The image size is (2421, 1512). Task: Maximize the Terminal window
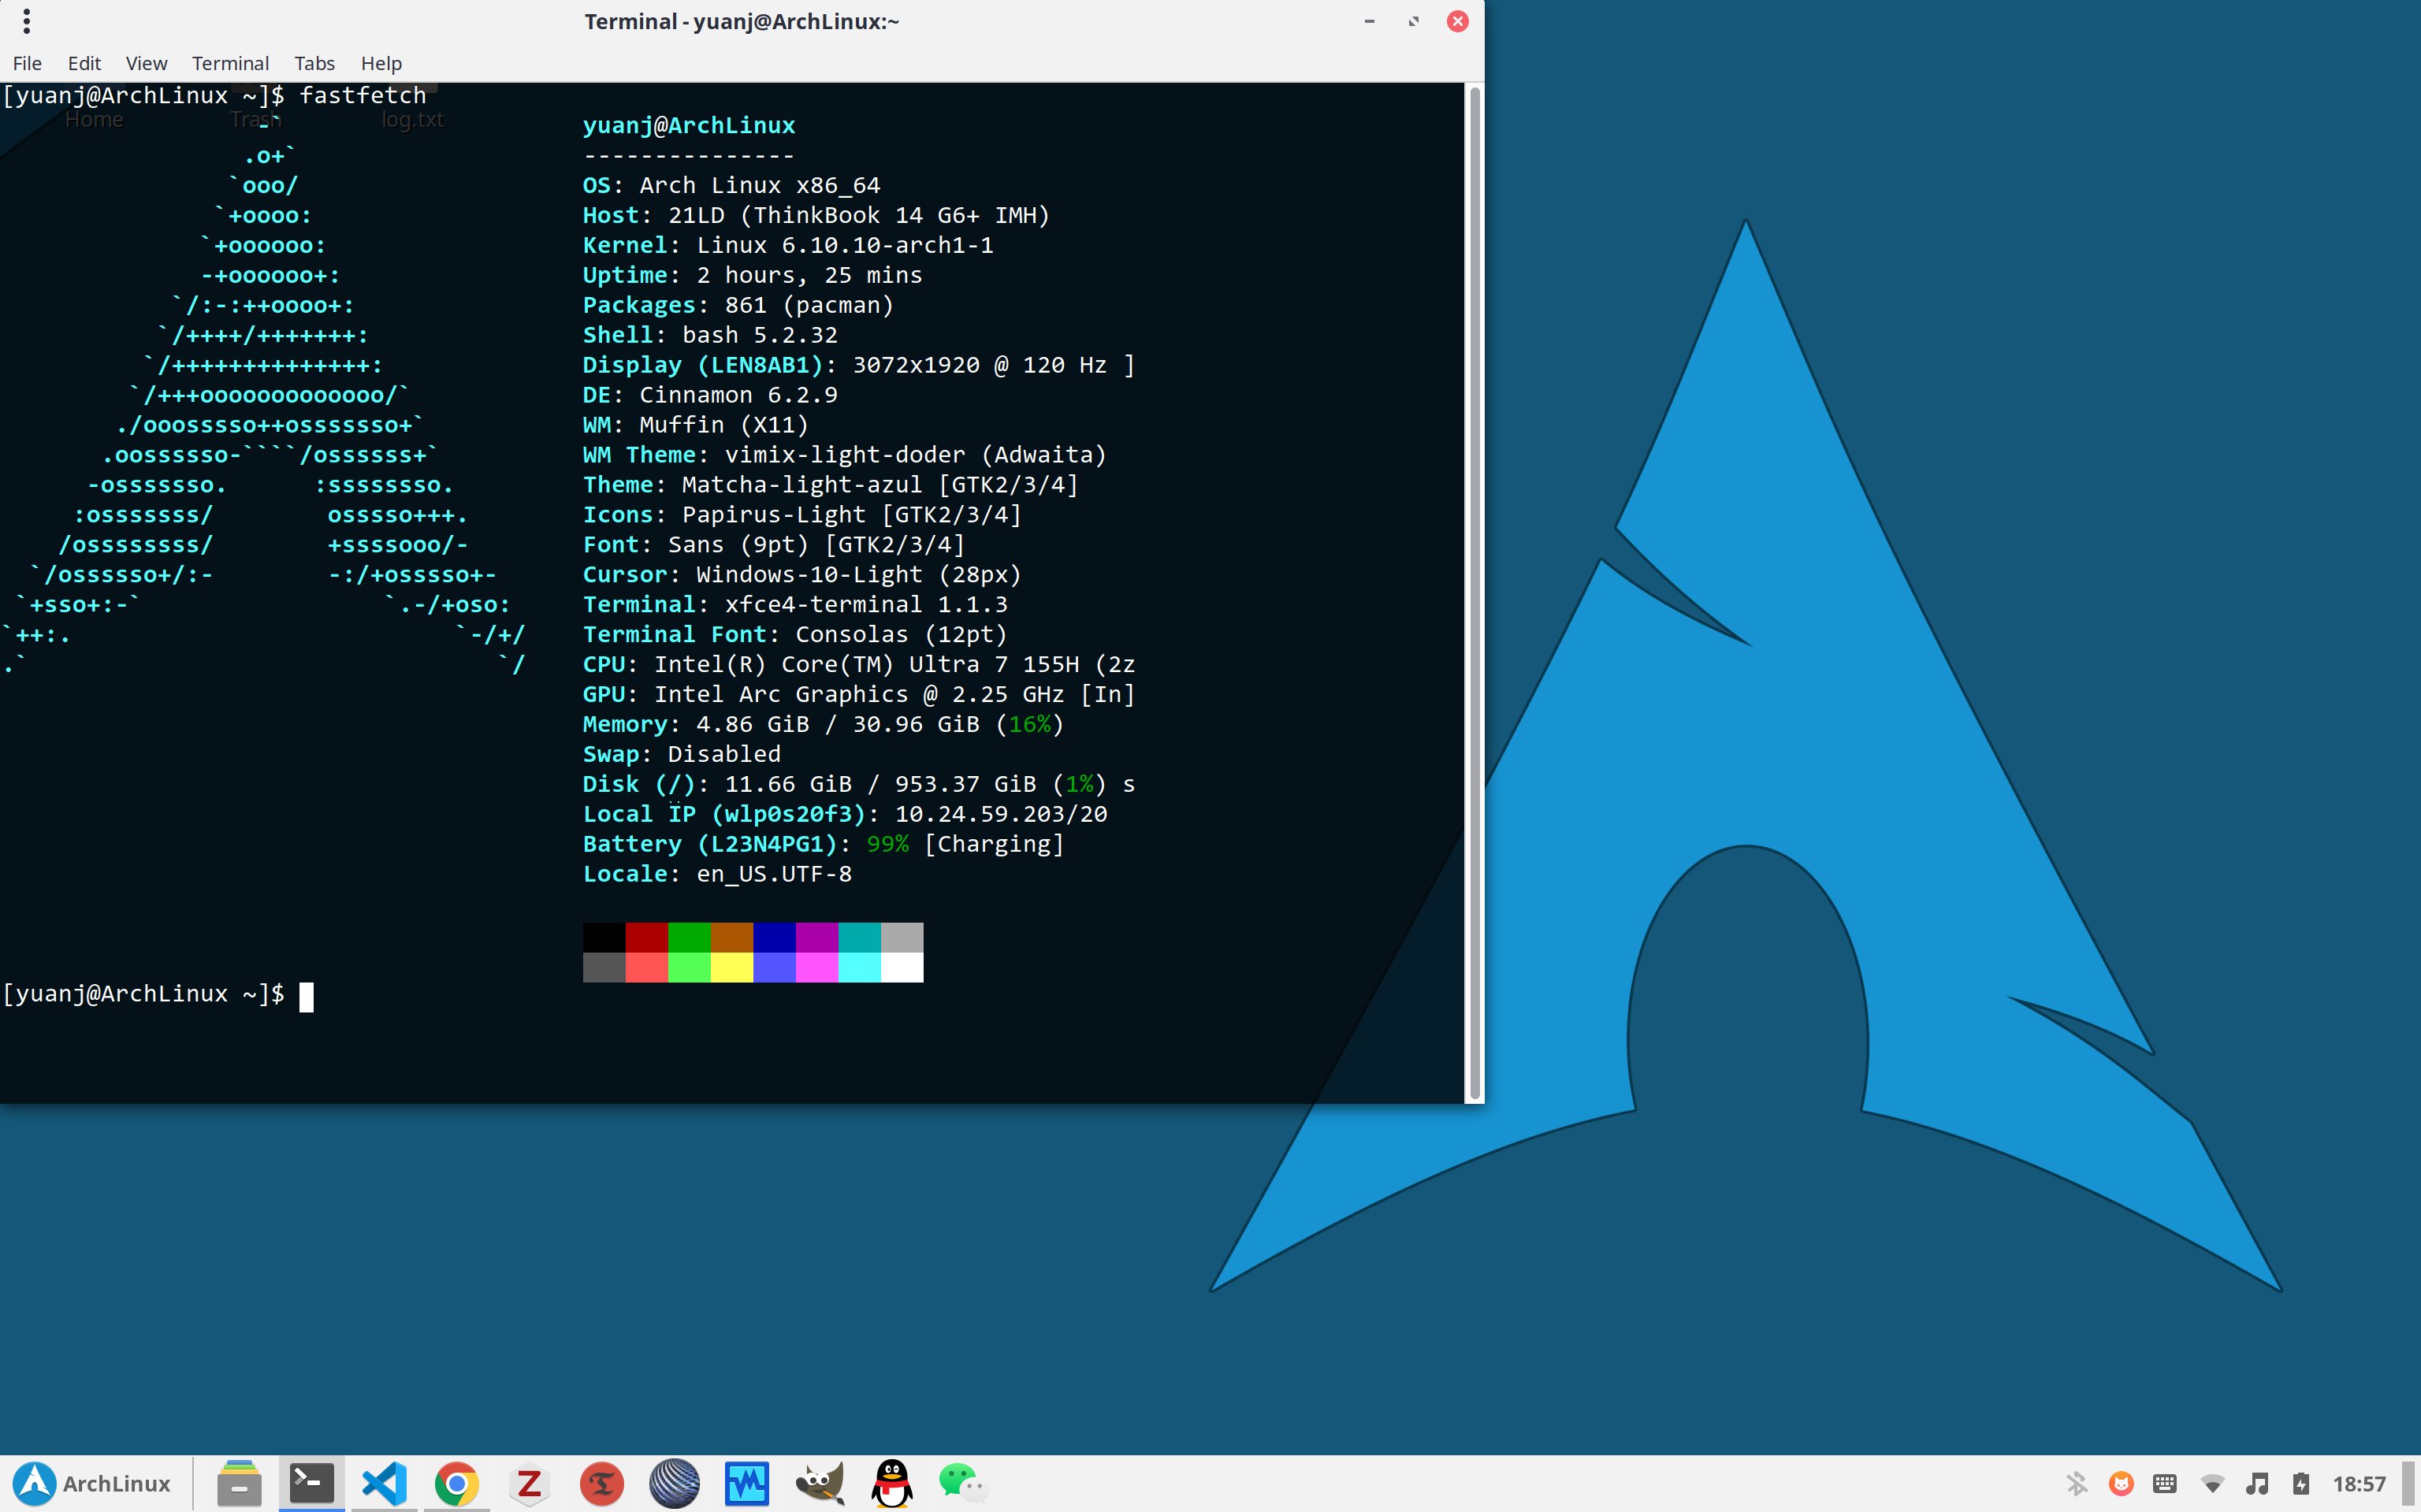1413,21
